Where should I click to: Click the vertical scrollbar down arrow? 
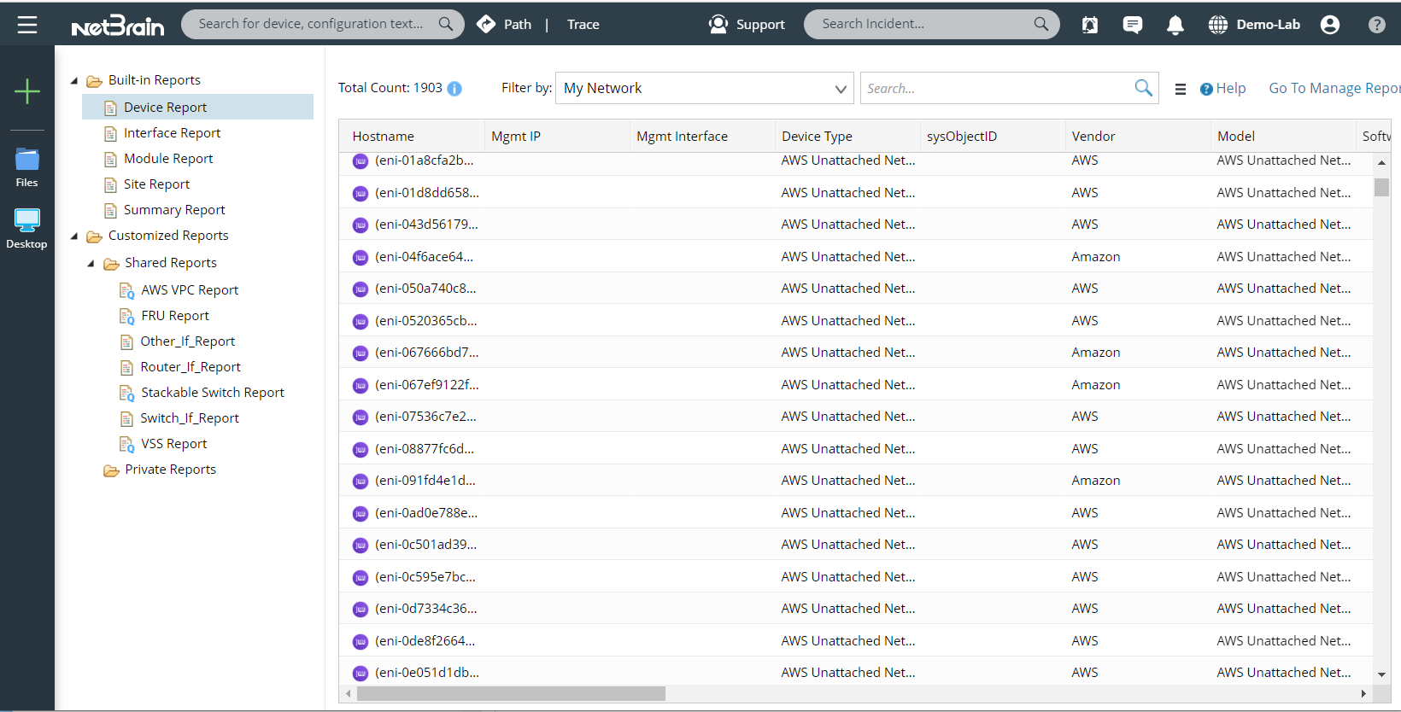(x=1381, y=675)
